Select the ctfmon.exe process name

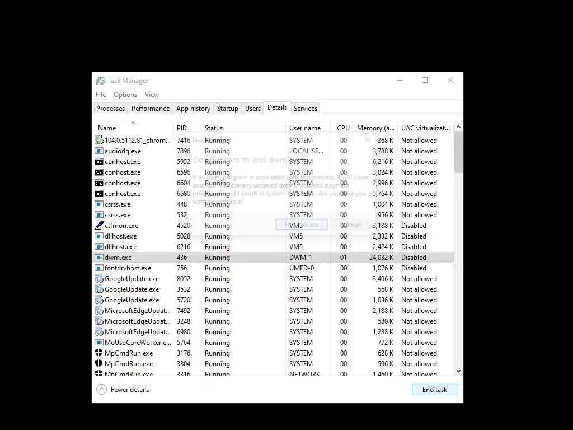coord(121,226)
